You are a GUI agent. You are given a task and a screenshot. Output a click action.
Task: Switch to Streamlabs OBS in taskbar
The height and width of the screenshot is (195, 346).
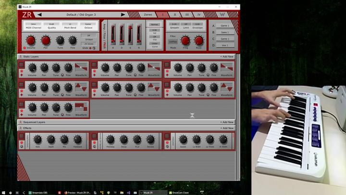point(38,193)
